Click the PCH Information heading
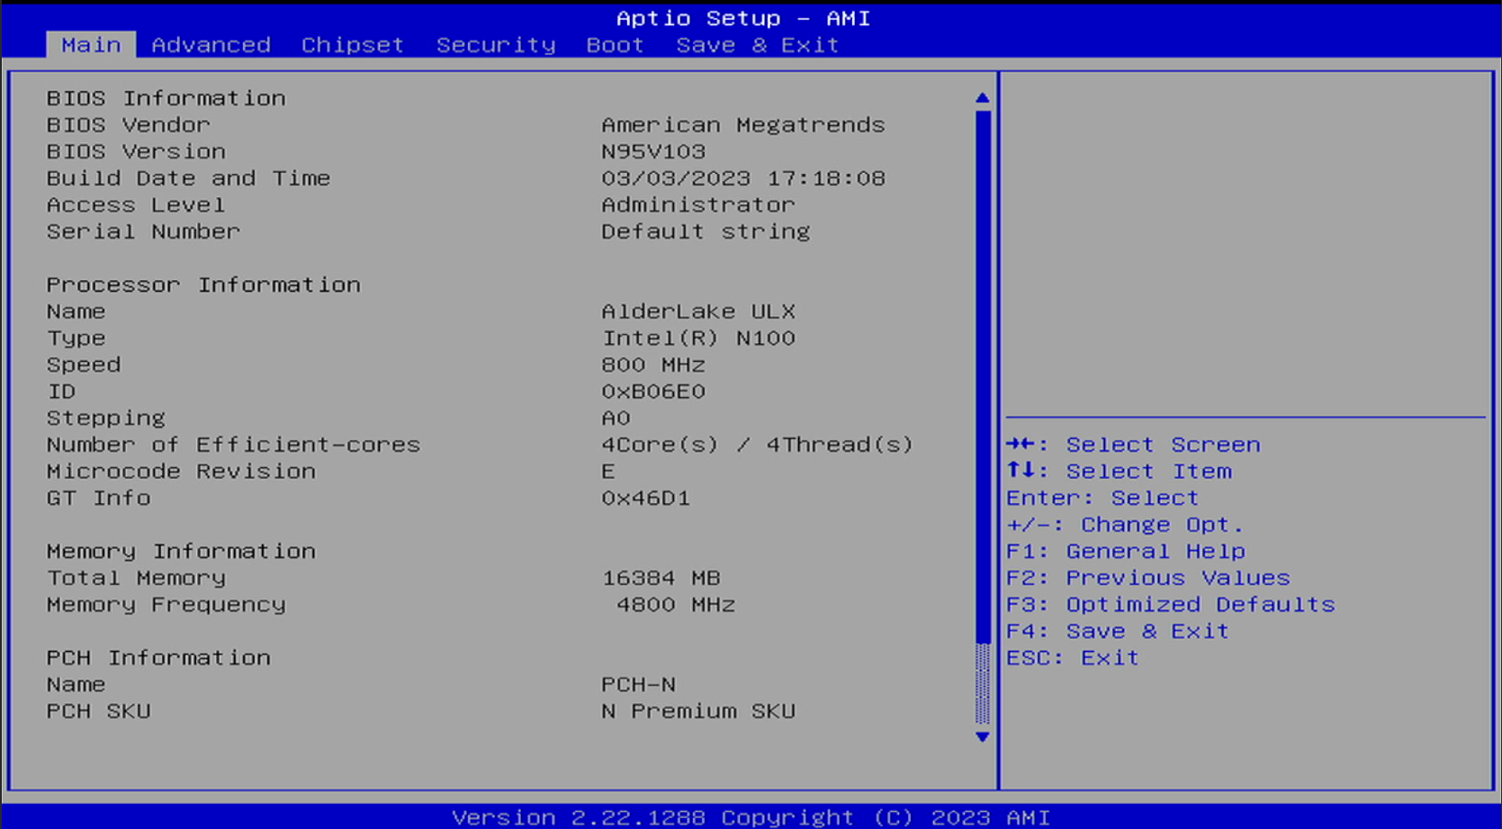1502x829 pixels. pyautogui.click(x=158, y=658)
